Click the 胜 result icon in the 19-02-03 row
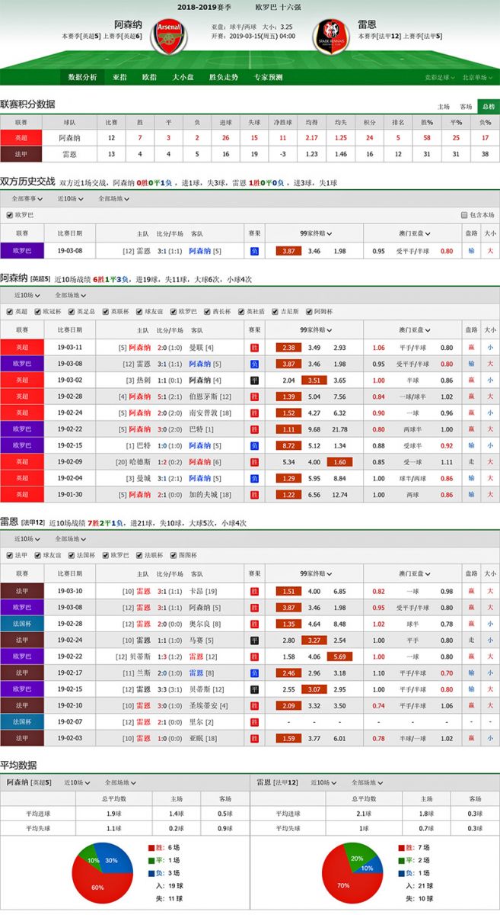Screen dimensions: 500x915 pos(255,737)
